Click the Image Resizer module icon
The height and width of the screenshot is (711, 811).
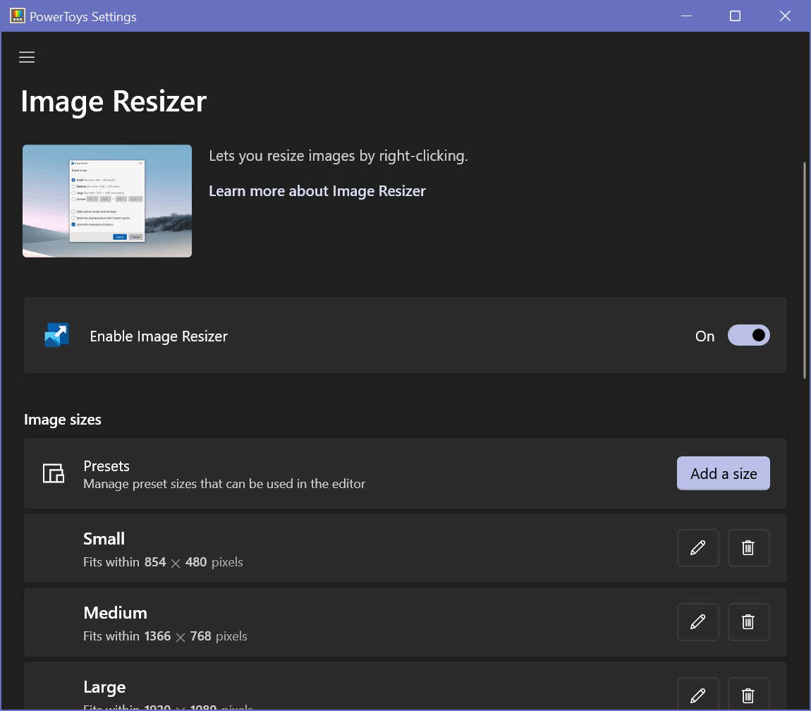[x=57, y=335]
